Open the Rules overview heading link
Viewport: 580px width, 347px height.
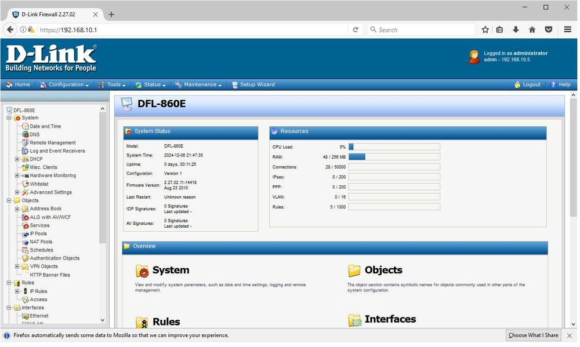(x=166, y=322)
